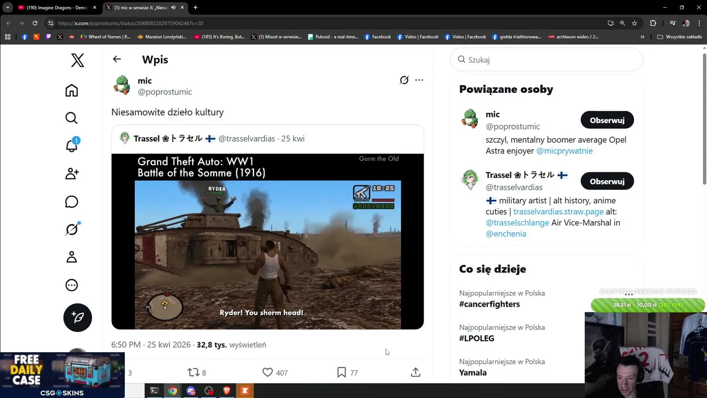This screenshot has height=398, width=707.
Task: Click the page's vertical scrollbar
Action: 704,119
